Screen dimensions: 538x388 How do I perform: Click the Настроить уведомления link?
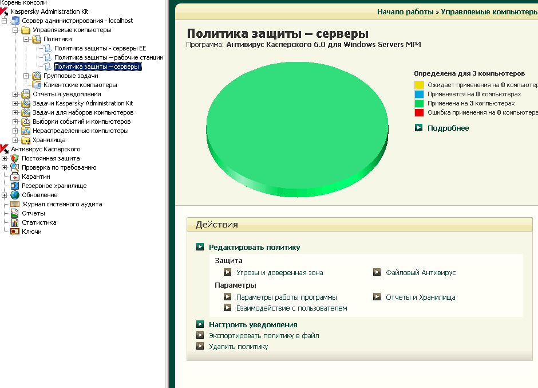253,325
